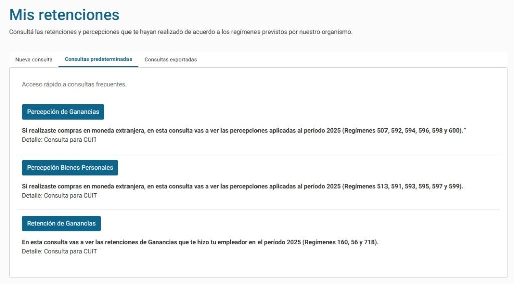Click 'Si realizaste compras' text under Percepción de Ganancias
514x284 pixels.
151,131
